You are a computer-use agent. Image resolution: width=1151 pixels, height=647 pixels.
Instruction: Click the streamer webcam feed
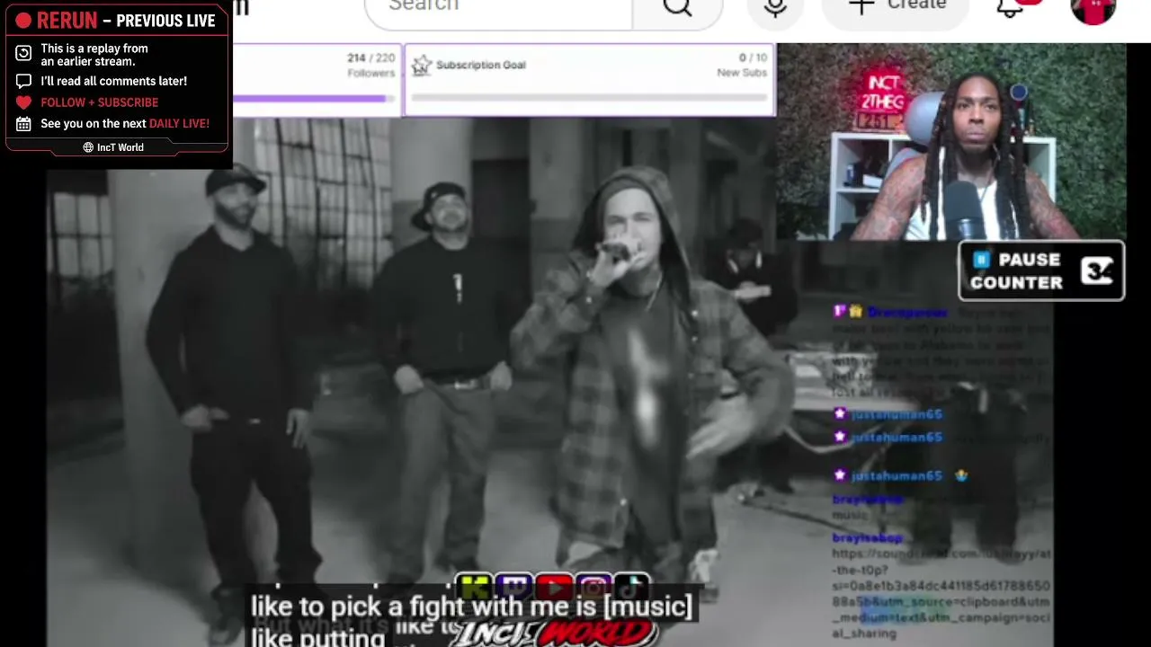click(x=951, y=141)
